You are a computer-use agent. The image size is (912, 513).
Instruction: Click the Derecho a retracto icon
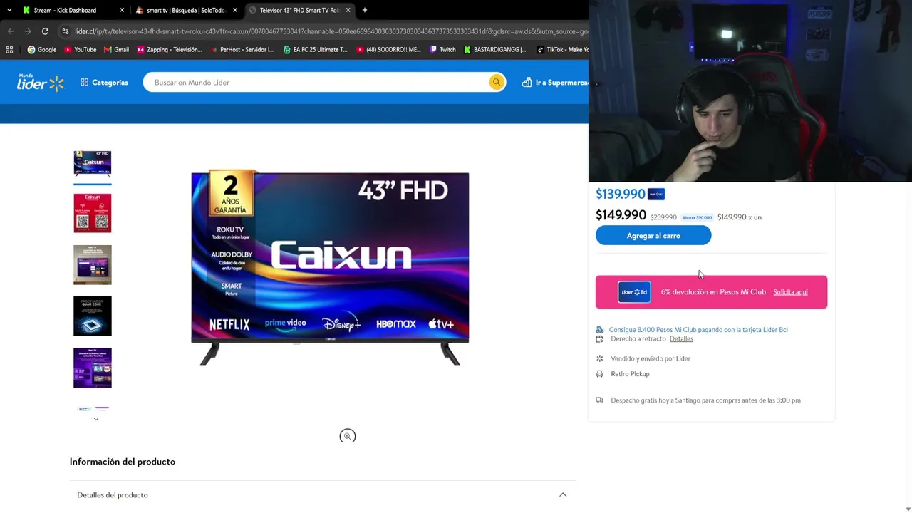pyautogui.click(x=599, y=339)
